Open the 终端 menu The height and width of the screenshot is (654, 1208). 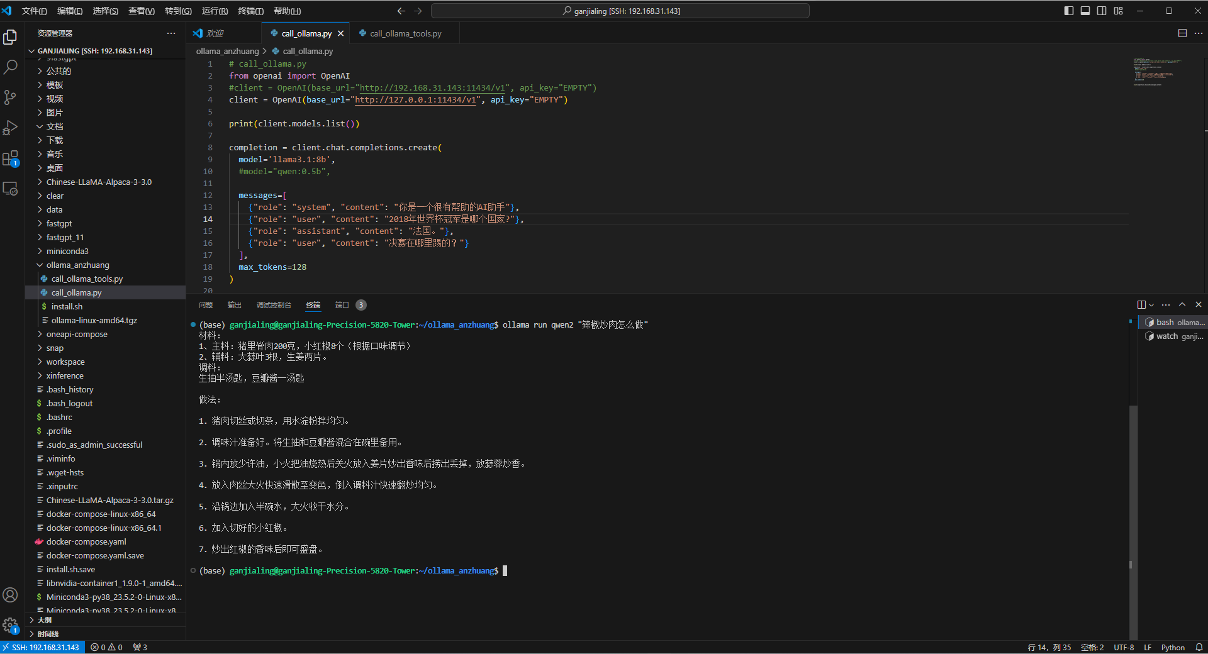point(250,11)
